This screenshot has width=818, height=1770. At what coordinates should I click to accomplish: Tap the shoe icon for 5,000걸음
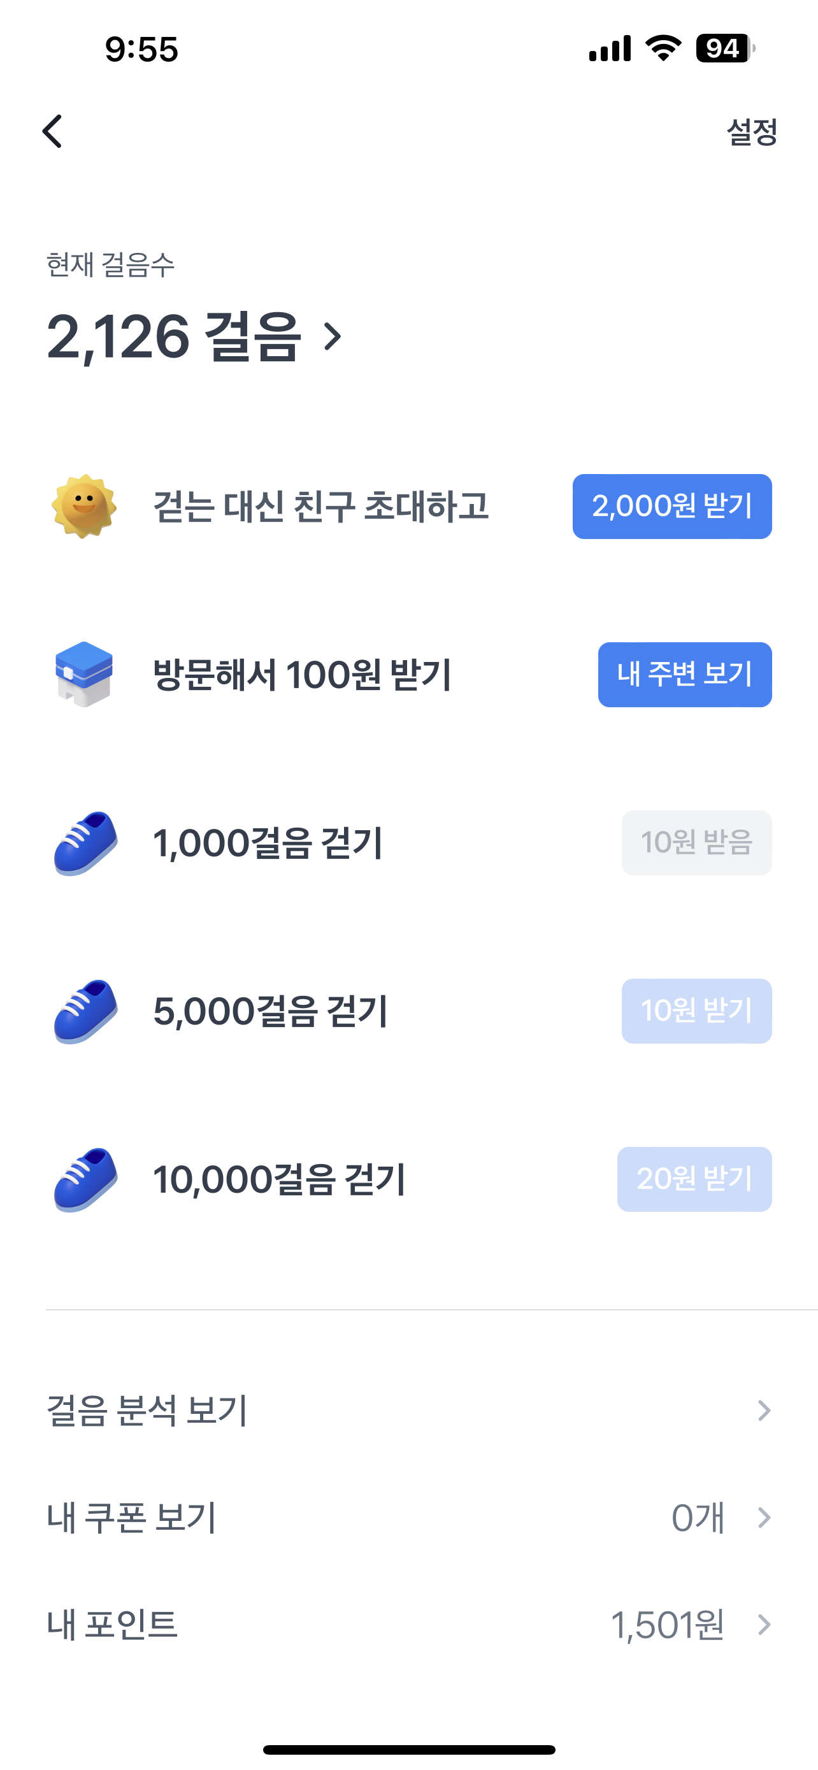click(85, 1011)
